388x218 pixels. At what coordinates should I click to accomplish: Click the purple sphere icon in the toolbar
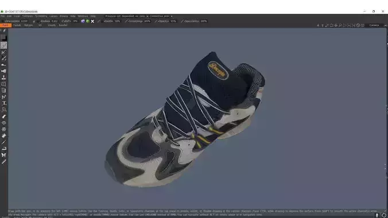83,21
